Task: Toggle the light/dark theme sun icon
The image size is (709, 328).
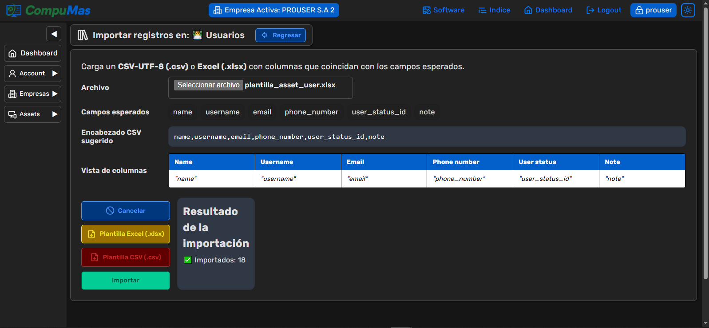Action: tap(688, 10)
